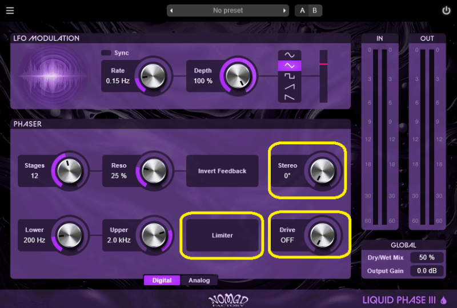Image resolution: width=457 pixels, height=308 pixels.
Task: Click the Lower value 200 Hz
Action: (x=34, y=240)
